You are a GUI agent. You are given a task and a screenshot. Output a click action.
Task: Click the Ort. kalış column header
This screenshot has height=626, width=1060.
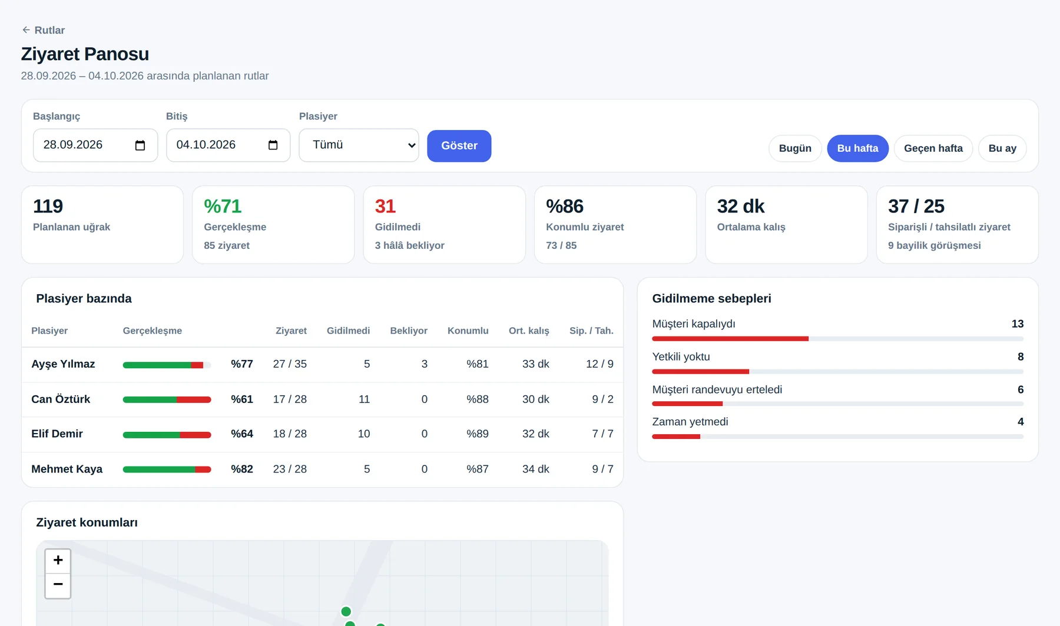[x=529, y=331]
